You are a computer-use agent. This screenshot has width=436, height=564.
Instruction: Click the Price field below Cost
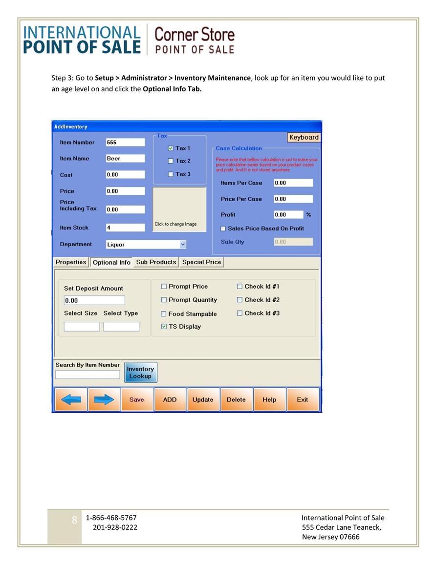[125, 191]
